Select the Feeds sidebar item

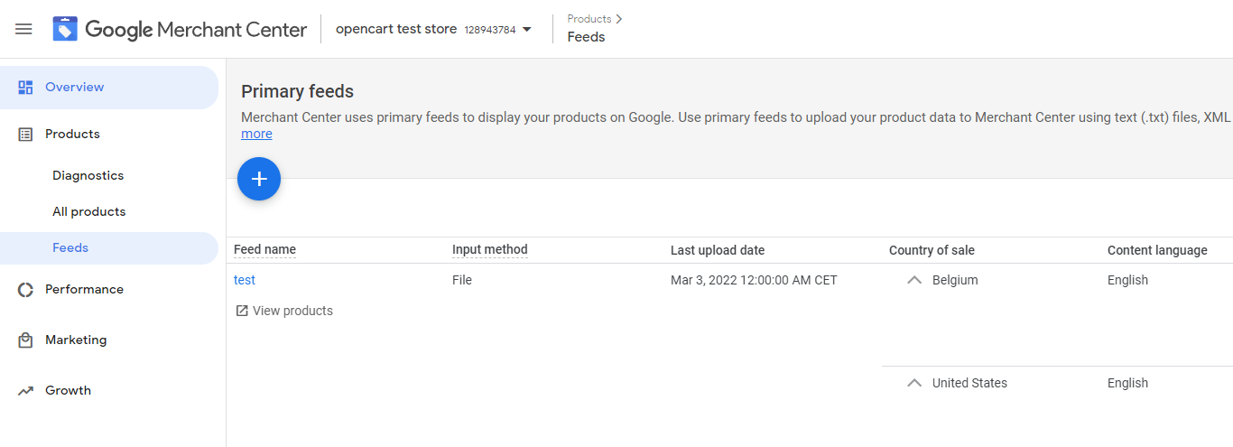click(x=70, y=248)
